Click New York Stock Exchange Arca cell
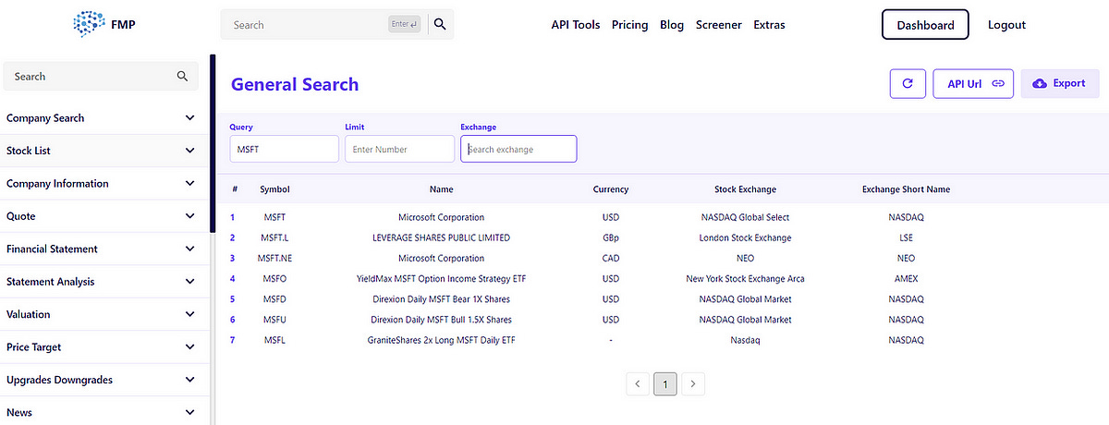Screen dimensions: 1109x425 point(745,279)
